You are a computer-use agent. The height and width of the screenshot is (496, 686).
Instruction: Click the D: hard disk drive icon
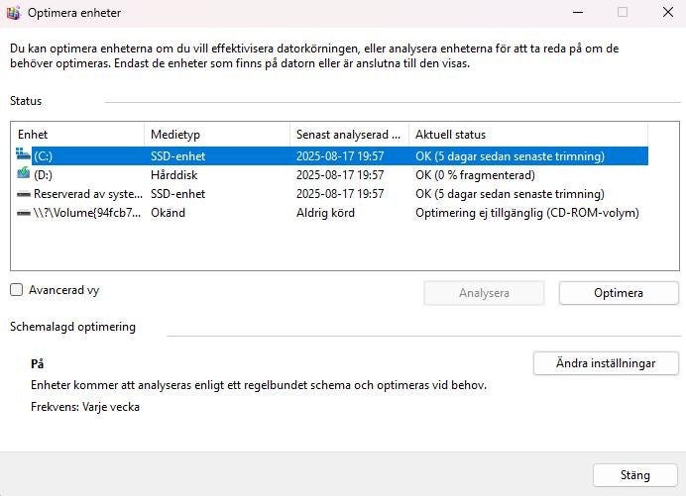coord(24,174)
